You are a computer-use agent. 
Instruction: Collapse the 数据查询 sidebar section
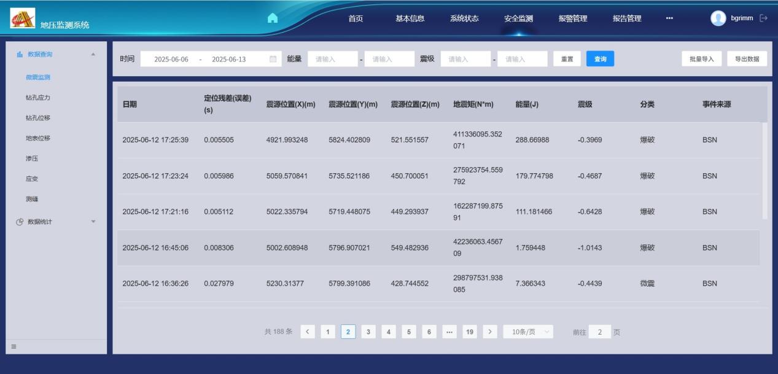93,55
